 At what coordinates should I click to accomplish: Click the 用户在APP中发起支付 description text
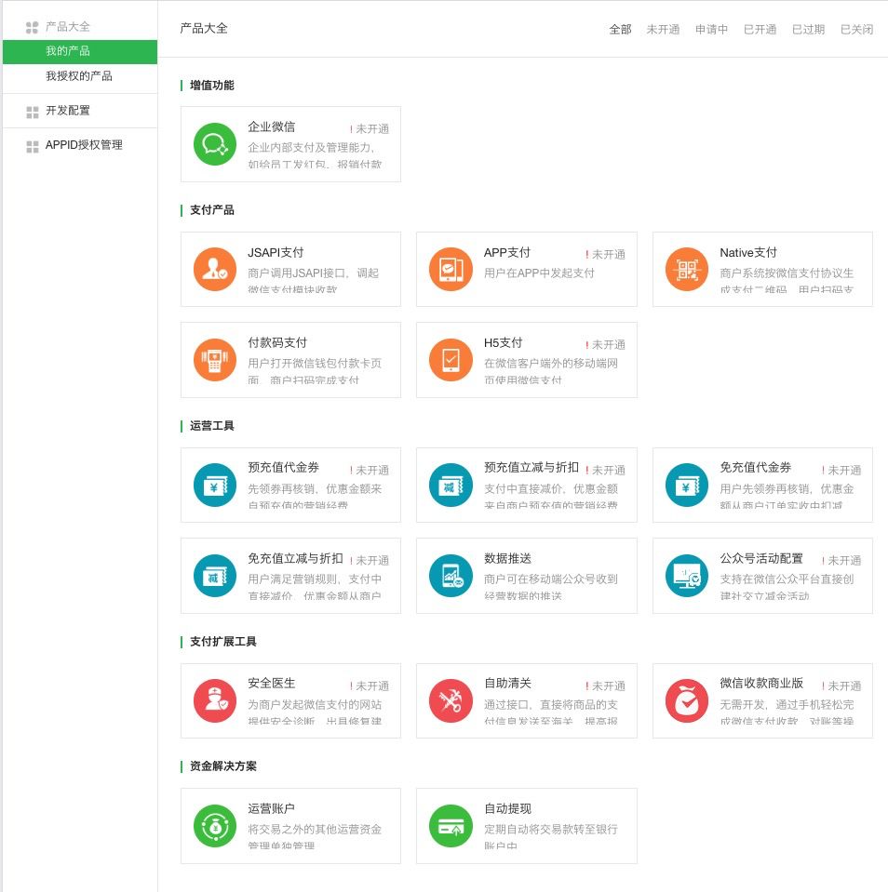click(x=539, y=273)
